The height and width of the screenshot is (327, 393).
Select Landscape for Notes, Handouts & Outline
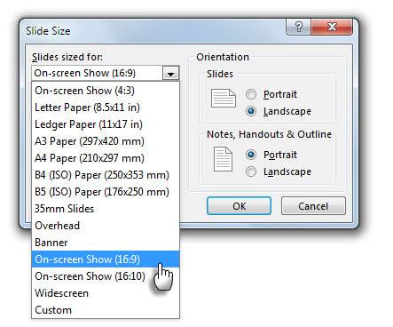point(251,171)
